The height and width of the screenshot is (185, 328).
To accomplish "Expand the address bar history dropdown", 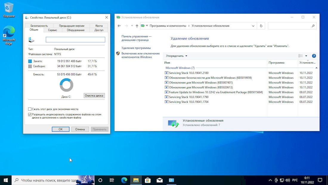I will [253, 26].
